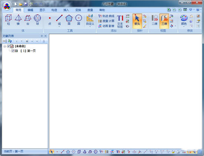
Task: Choose the polygon (面) tool
Action: click(x=69, y=20)
